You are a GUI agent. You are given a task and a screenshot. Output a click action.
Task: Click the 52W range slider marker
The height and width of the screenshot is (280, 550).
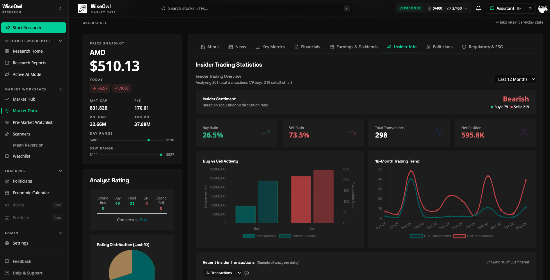click(161, 155)
